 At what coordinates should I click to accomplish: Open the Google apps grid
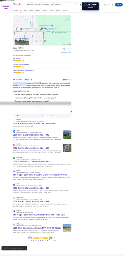[112, 5]
